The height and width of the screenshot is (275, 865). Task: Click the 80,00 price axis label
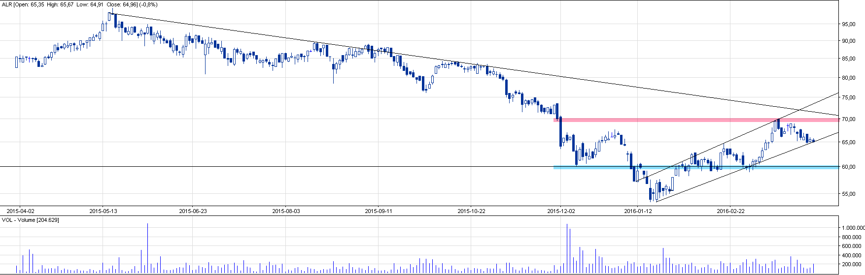[x=848, y=78]
